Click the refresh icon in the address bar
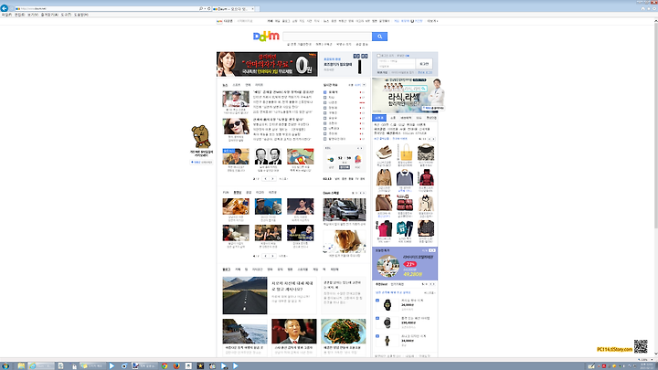Screen dimensions: 658x370 (209, 8)
